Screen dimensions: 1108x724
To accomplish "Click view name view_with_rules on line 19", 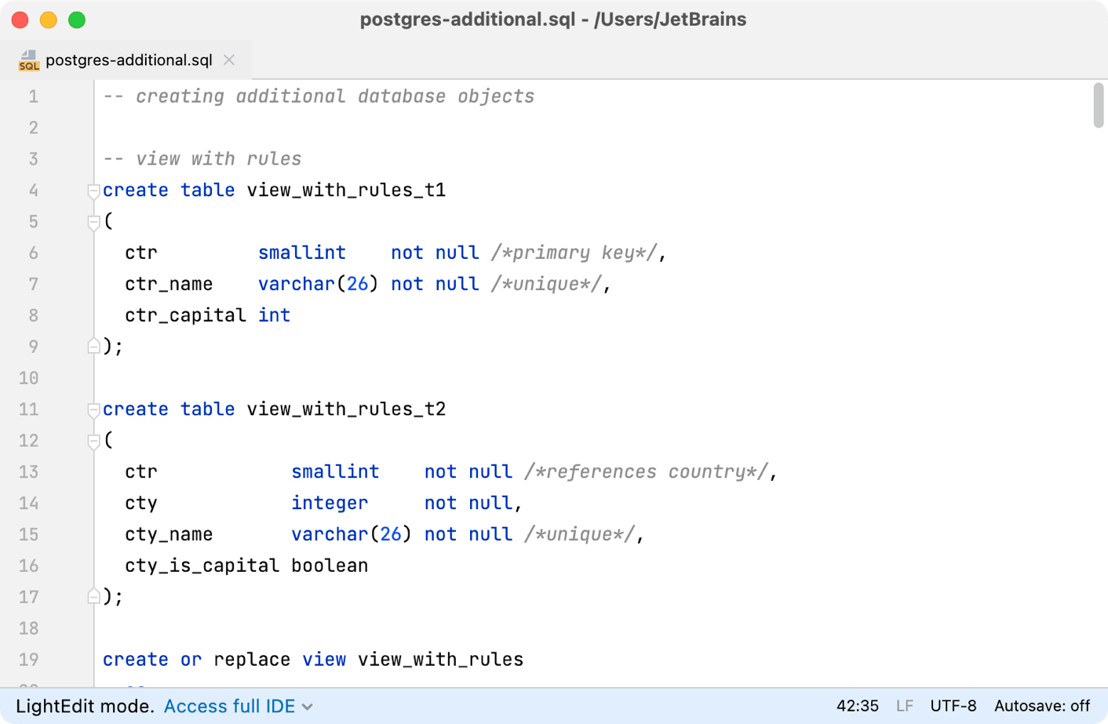I will coord(440,660).
